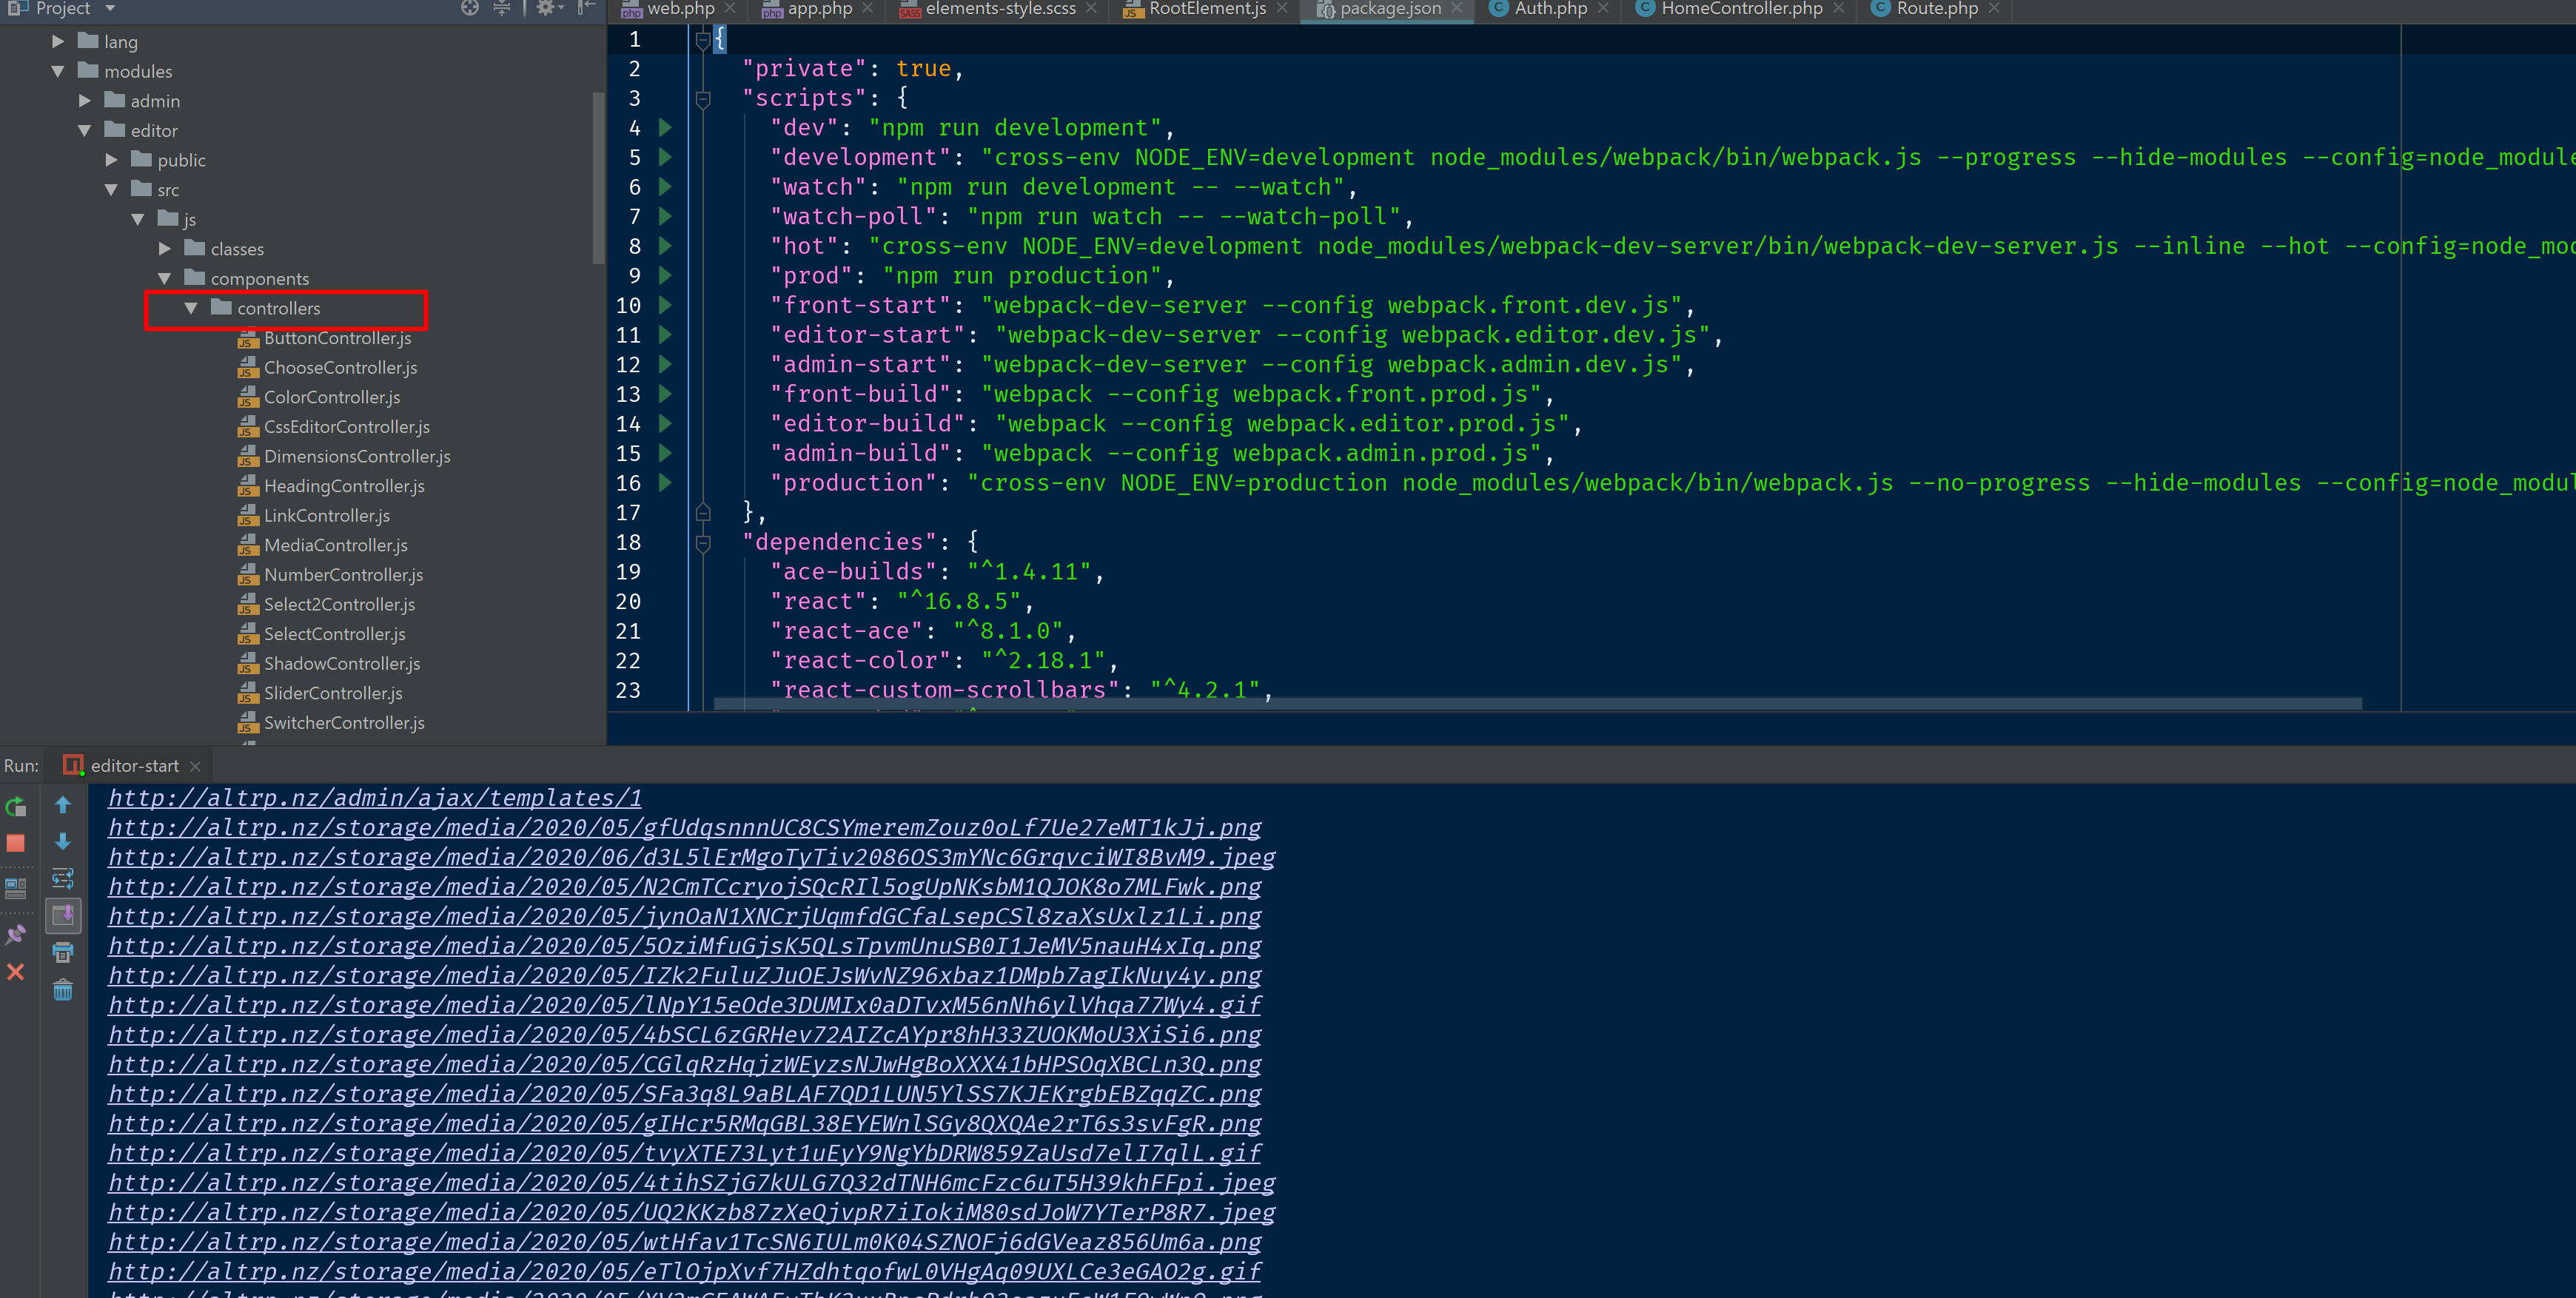Switch to the HomeController.php tab

tap(1740, 9)
